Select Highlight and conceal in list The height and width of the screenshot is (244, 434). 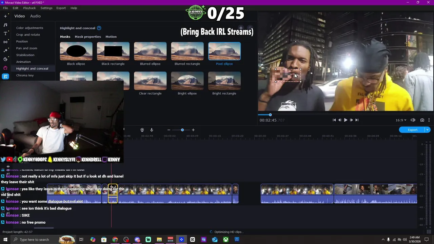(32, 68)
